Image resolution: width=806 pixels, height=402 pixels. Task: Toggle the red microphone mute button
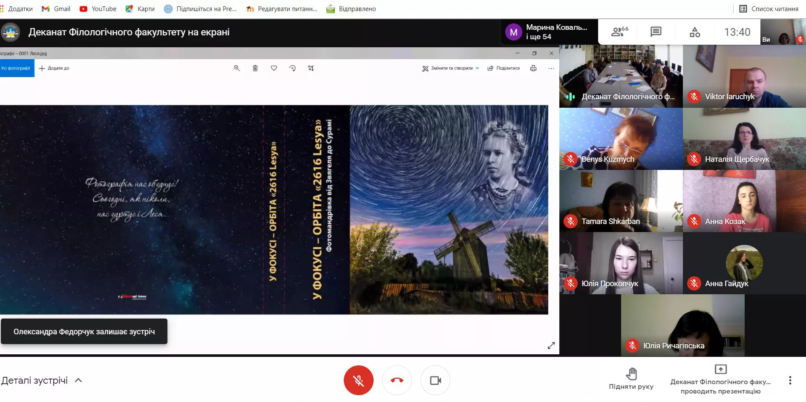pyautogui.click(x=358, y=380)
